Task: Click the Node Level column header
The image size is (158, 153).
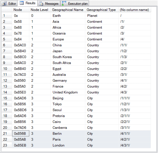Action: (x=40, y=10)
